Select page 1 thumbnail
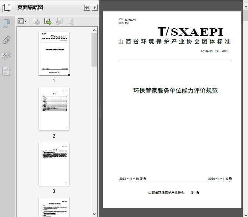Screen dimensions: 248x217 (54, 54)
